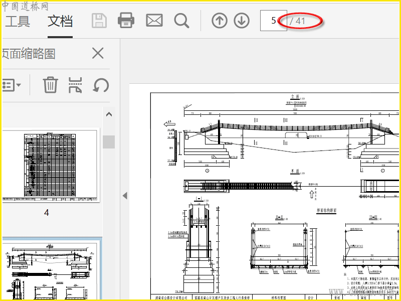Open thumbnail options dropdown menu
This screenshot has height=301, width=401.
tap(11, 85)
